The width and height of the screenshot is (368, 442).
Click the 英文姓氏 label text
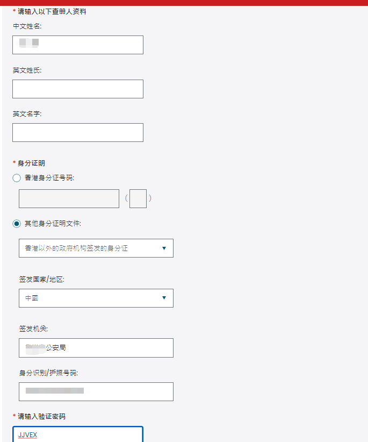tap(27, 70)
